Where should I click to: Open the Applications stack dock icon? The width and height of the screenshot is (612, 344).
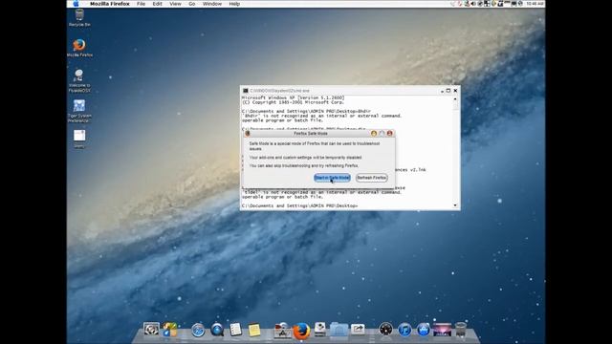click(x=282, y=330)
